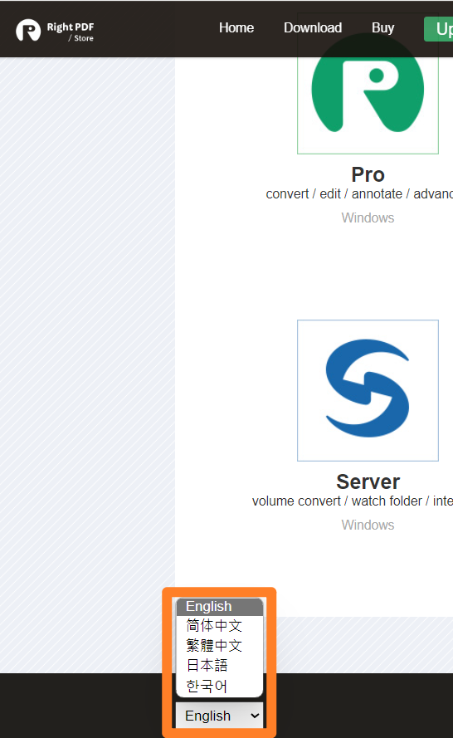The image size is (453, 738).
Task: Select 한국어 from language list
Action: click(219, 686)
